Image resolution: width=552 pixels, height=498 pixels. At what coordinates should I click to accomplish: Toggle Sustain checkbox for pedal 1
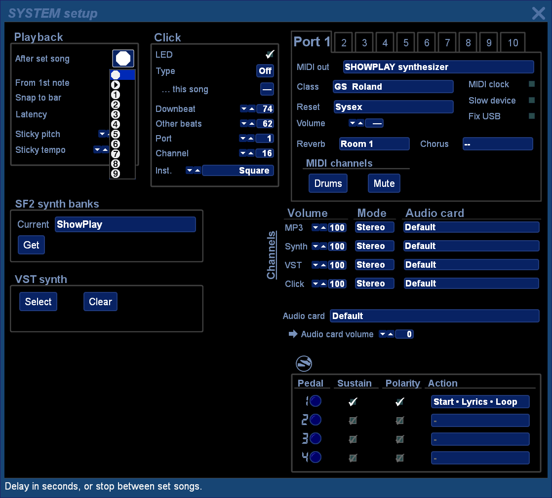pyautogui.click(x=353, y=402)
